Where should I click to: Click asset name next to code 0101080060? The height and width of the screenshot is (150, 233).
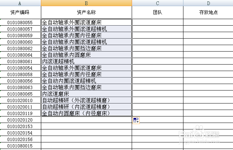pos(86,42)
